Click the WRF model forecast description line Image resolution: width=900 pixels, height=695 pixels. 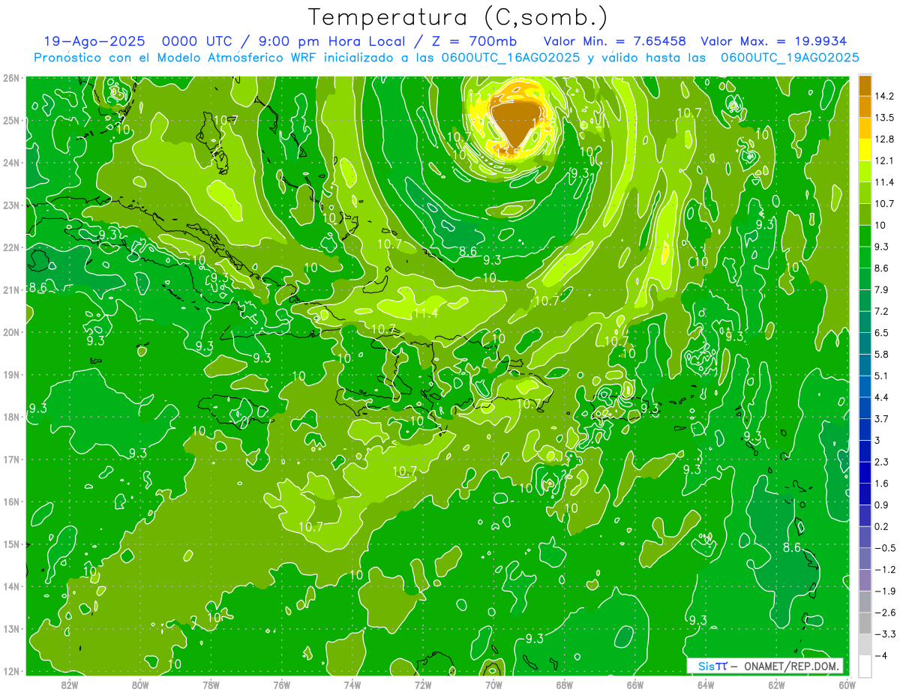[446, 58]
